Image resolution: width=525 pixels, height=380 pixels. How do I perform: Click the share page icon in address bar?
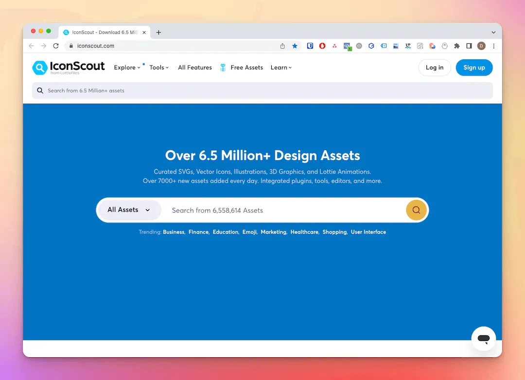(x=282, y=46)
